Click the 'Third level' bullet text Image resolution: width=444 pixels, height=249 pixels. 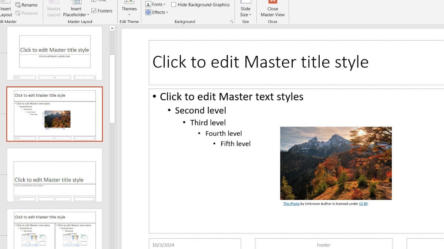(208, 122)
